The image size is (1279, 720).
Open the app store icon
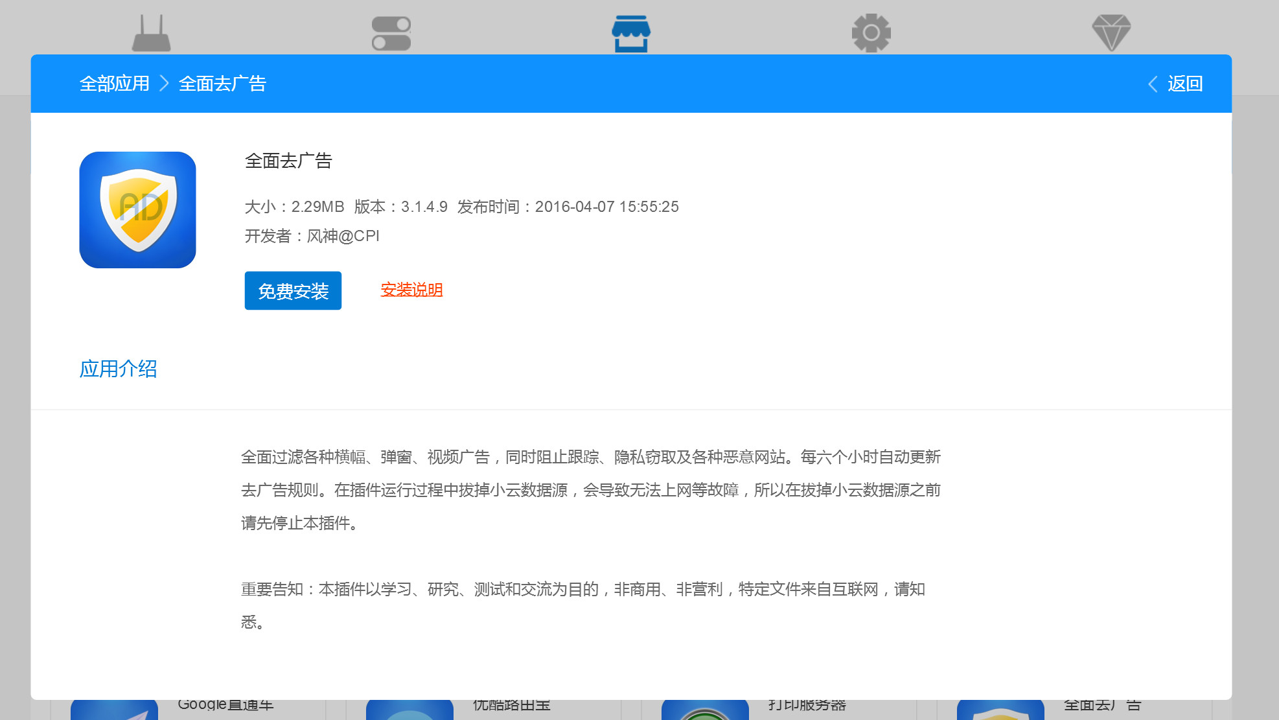click(631, 33)
